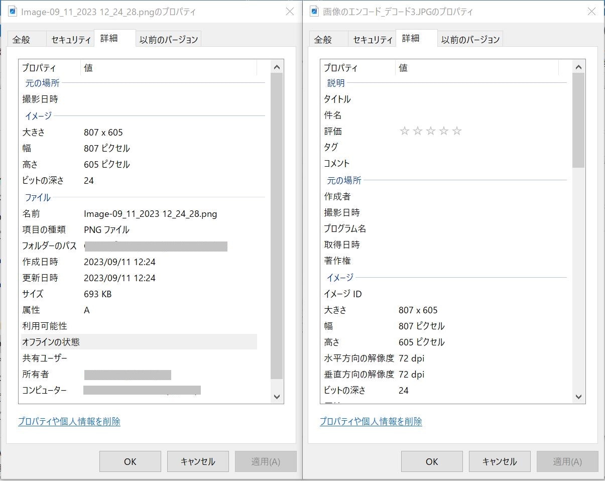
Task: Click the 値 column header in the JPG window
Action: (477, 68)
